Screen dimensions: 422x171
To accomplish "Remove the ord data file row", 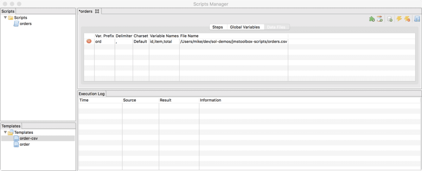I will click(x=89, y=41).
